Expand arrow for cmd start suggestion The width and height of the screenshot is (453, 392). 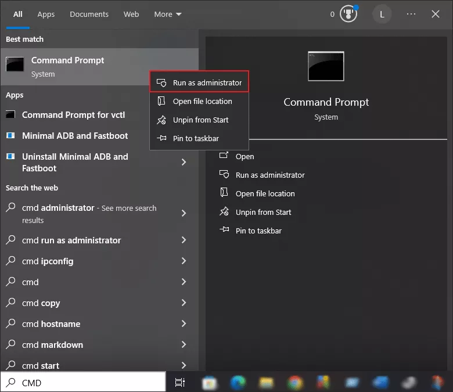click(x=184, y=365)
